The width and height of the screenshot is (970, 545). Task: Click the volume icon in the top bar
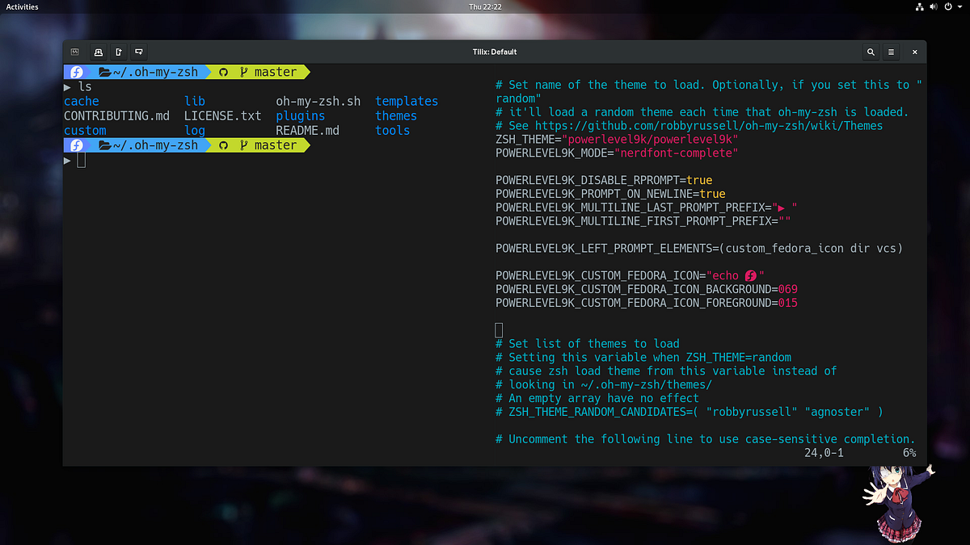pyautogui.click(x=934, y=6)
